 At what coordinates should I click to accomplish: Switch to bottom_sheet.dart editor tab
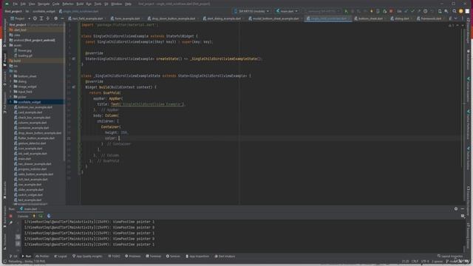[370, 18]
